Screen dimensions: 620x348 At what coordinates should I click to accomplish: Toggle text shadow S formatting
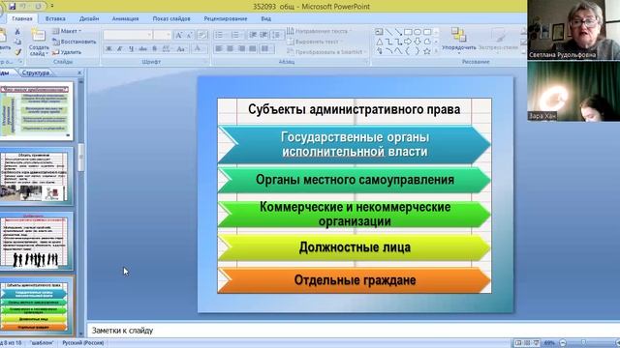click(x=155, y=48)
